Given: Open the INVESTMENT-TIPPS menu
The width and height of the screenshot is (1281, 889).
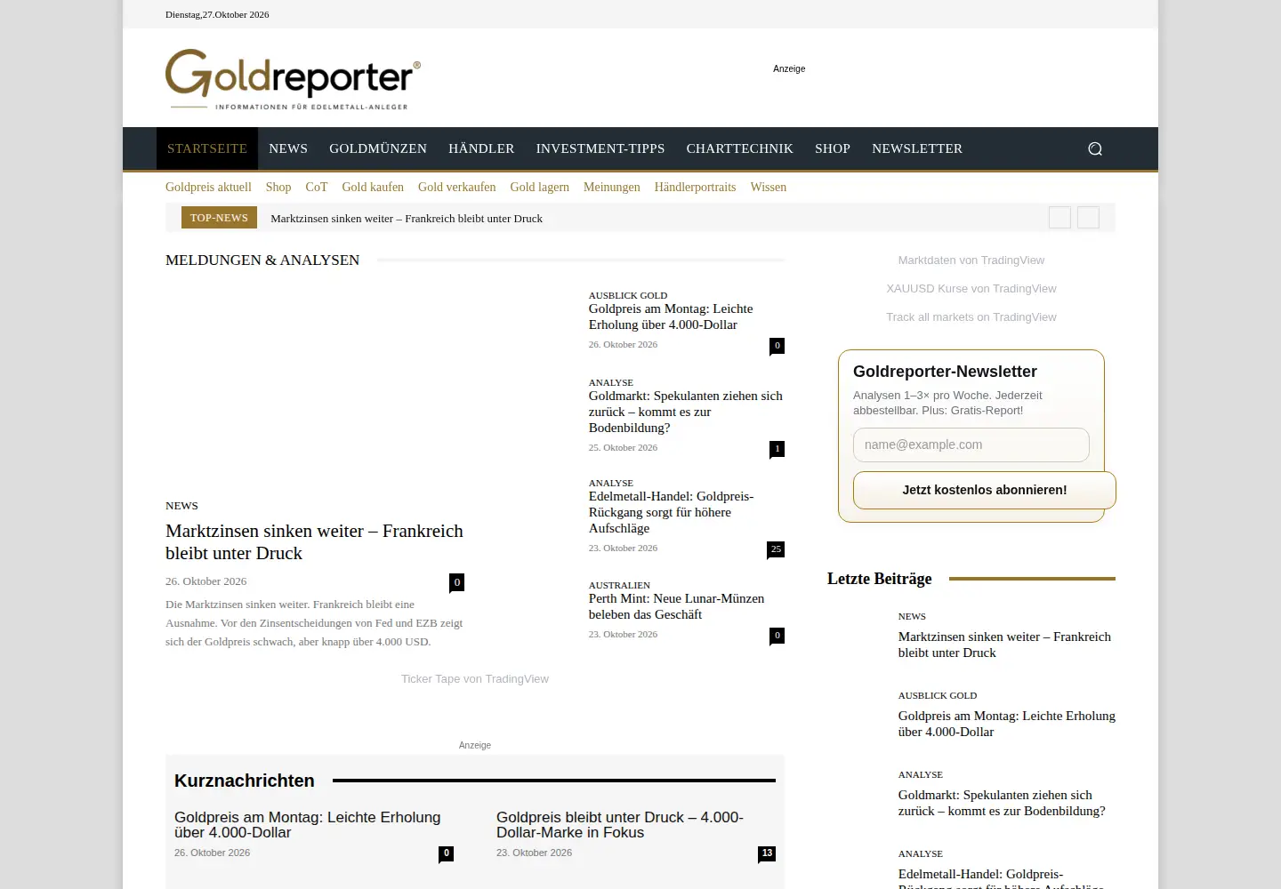Looking at the screenshot, I should [x=600, y=148].
